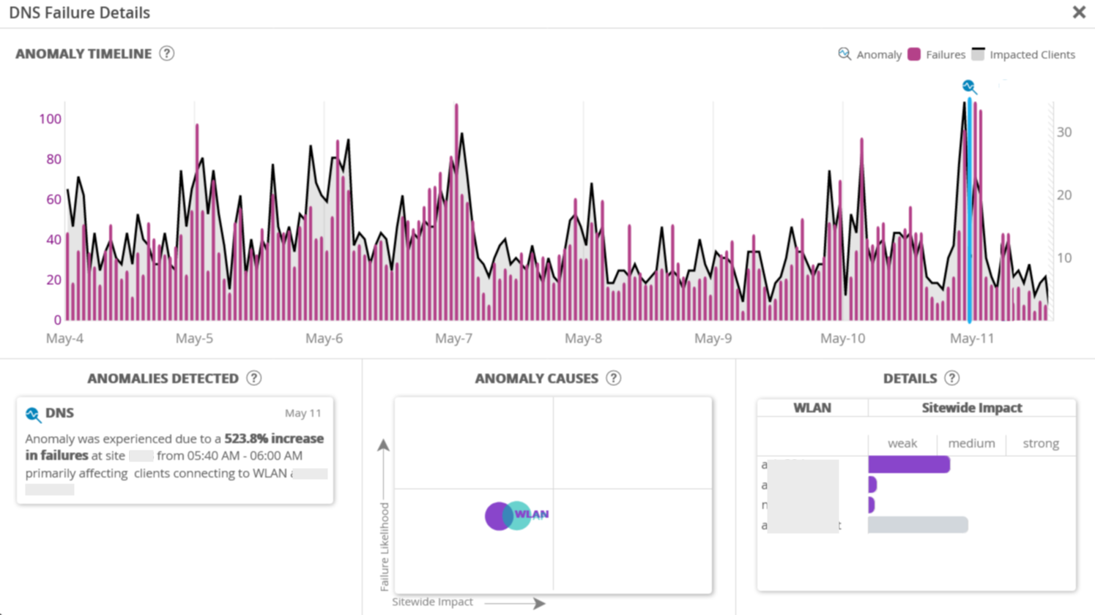Select the DNS anomaly card dated May 11
This screenshot has height=615, width=1095.
pyautogui.click(x=174, y=450)
